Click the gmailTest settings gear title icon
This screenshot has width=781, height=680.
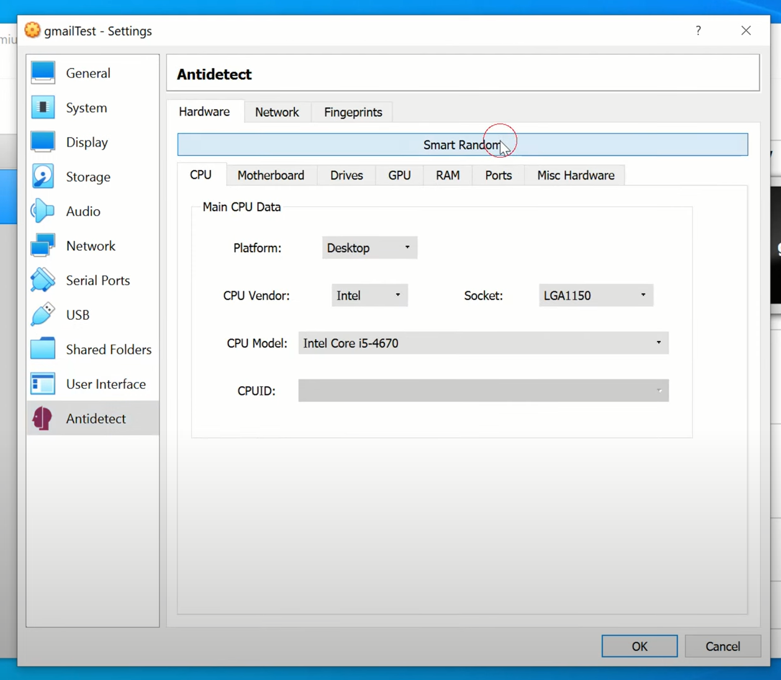(32, 30)
